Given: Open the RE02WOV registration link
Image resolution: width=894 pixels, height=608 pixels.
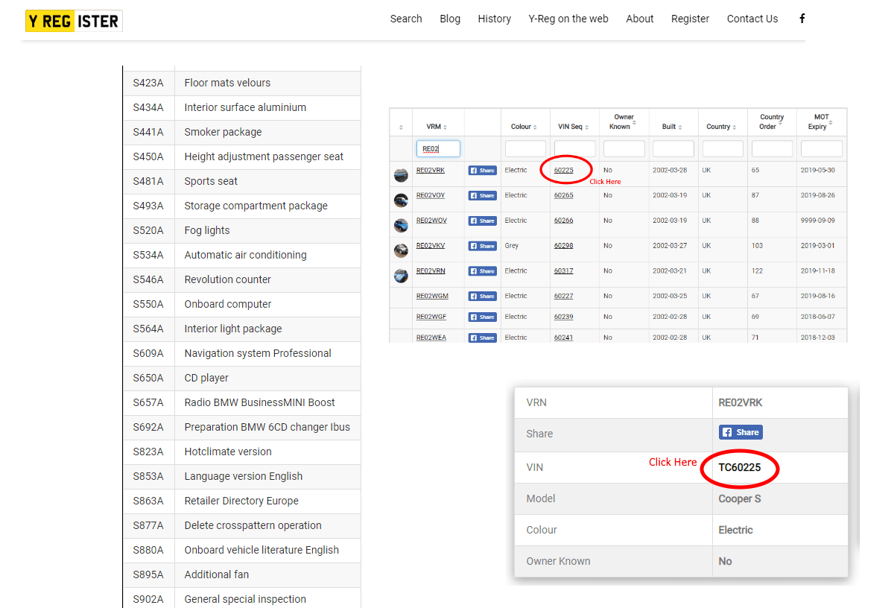Looking at the screenshot, I should pyautogui.click(x=431, y=221).
